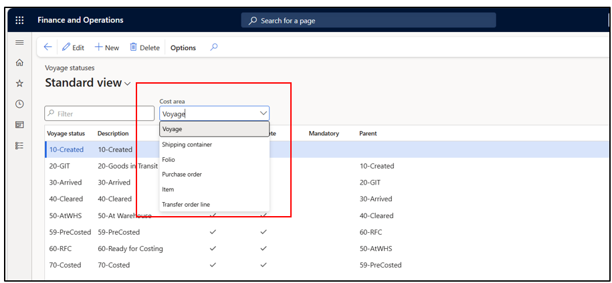Screen dimensions: 612x283
Task: Toggle second checkmark in the 59-PreCosted row
Action: [x=264, y=232]
